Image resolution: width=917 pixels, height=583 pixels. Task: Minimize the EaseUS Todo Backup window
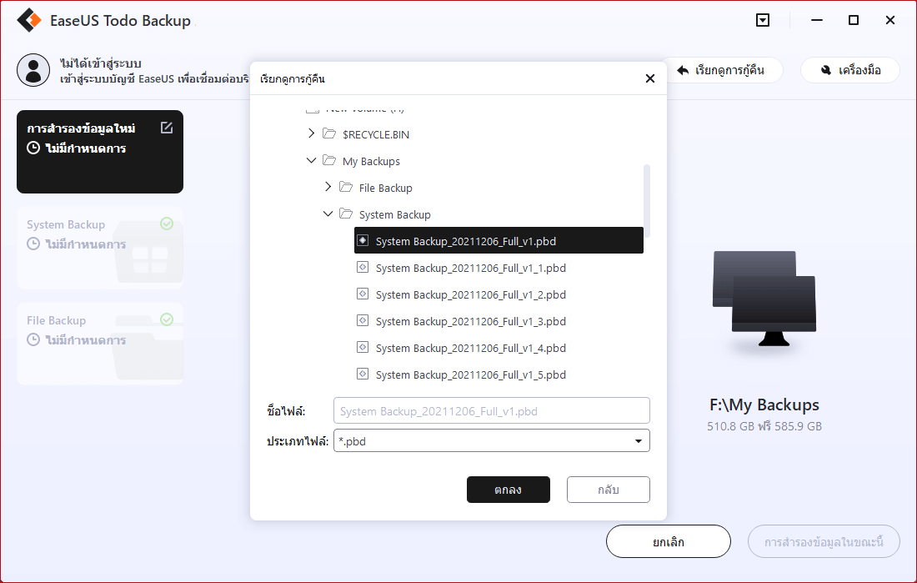(x=817, y=21)
